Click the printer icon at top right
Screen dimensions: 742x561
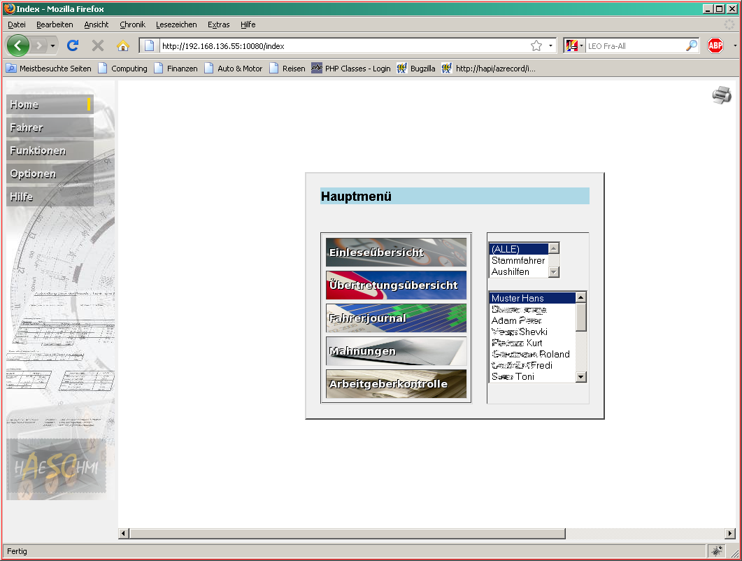coord(722,95)
